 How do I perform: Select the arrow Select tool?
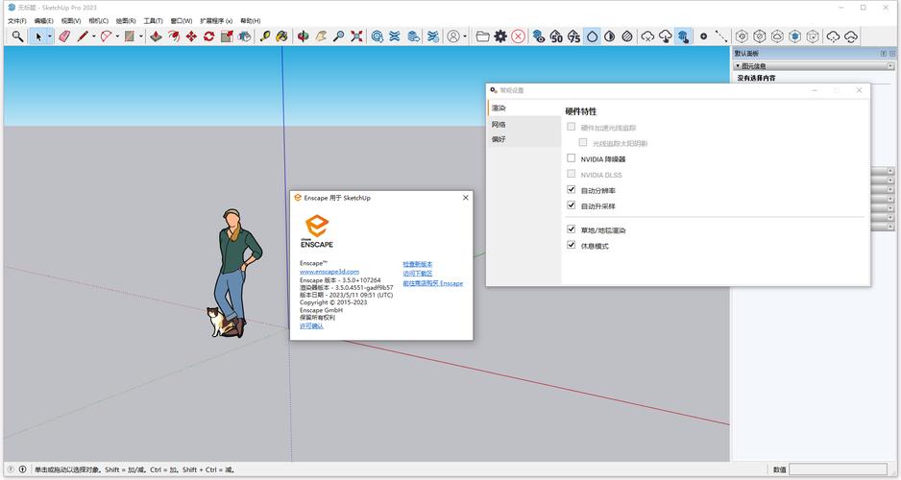point(37,36)
